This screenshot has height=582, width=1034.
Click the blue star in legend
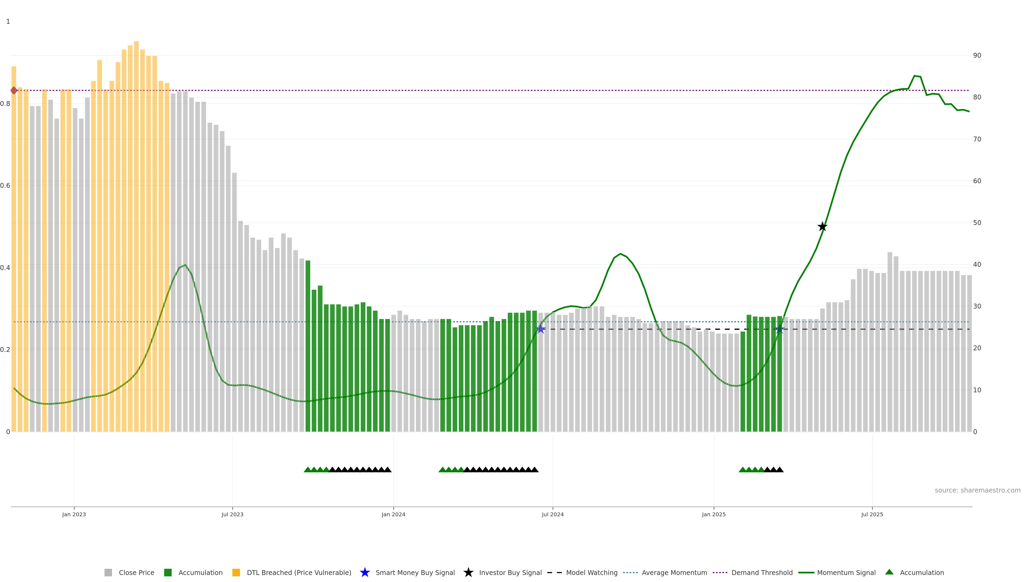[x=365, y=572]
